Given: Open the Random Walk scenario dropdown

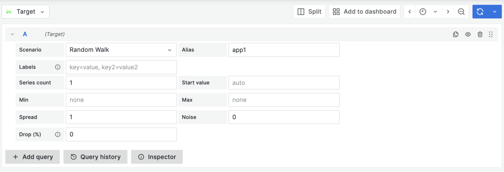Looking at the screenshot, I should point(121,50).
